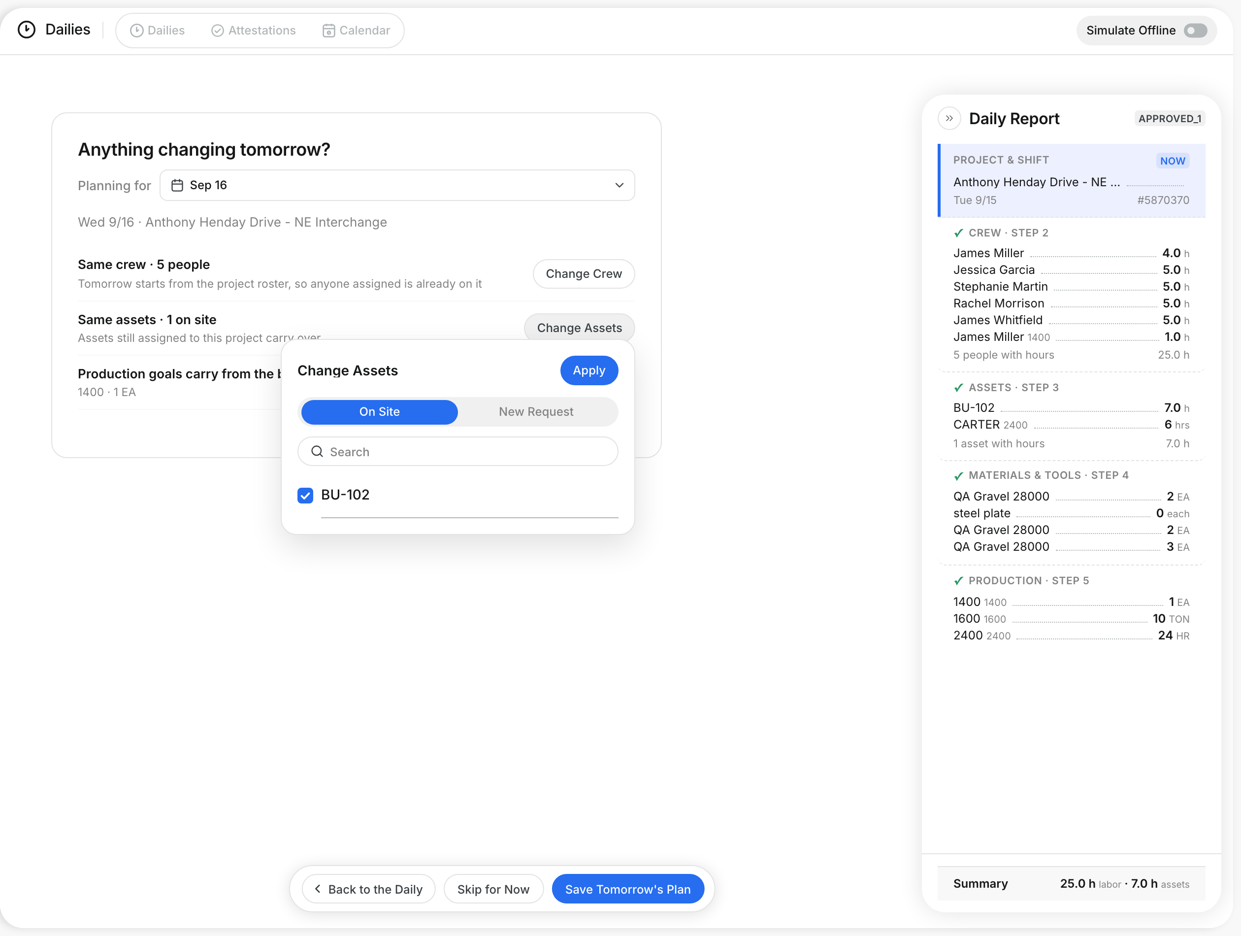Click the steel plate material row

click(1071, 513)
